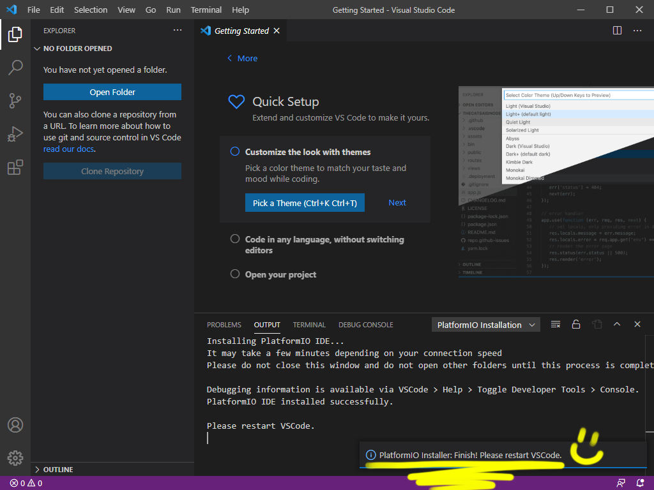This screenshot has width=654, height=490.
Task: Click the Open Folder button
Action: 112,92
